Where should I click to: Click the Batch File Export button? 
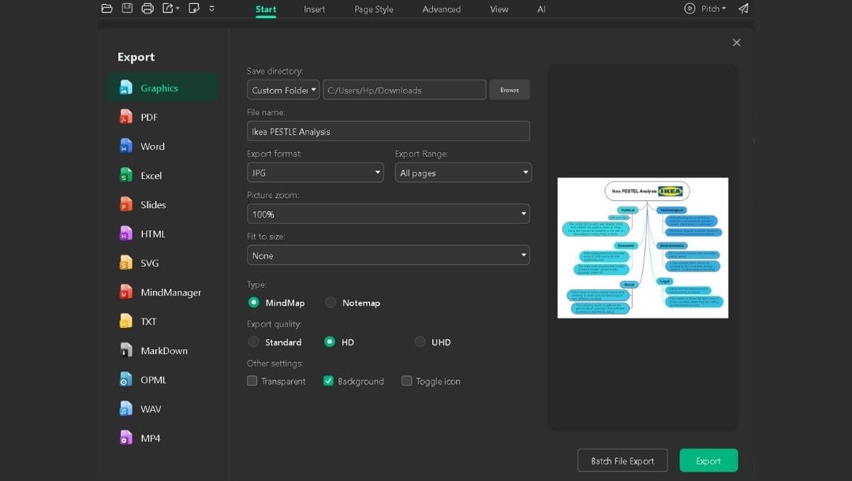[x=622, y=460]
